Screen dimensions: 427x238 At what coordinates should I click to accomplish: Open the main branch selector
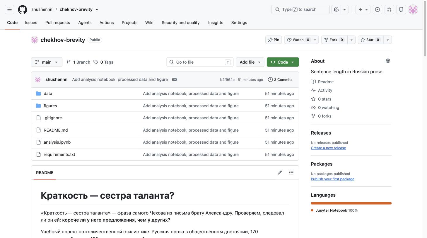47,62
